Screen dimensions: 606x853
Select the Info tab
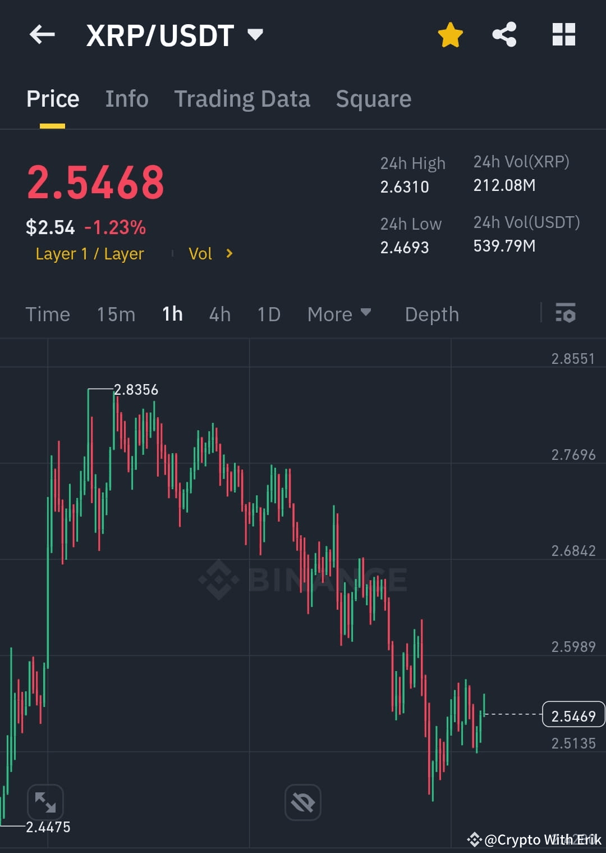[126, 98]
